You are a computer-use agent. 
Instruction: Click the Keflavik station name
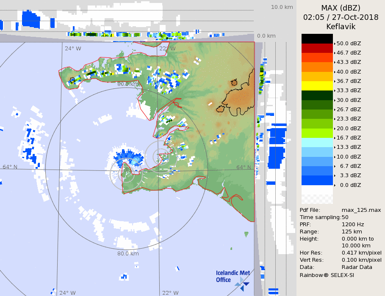point(341,27)
